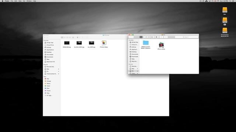This screenshot has height=132, width=236.
Task: Open All My Files in Pictures window sidebar
Action: (x=49, y=43)
